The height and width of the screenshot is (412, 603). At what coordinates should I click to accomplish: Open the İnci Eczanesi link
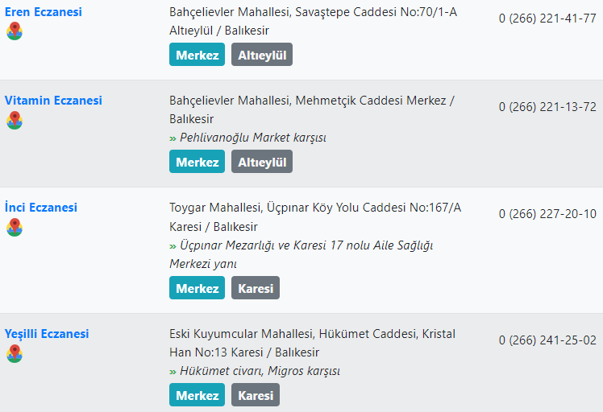coord(41,208)
